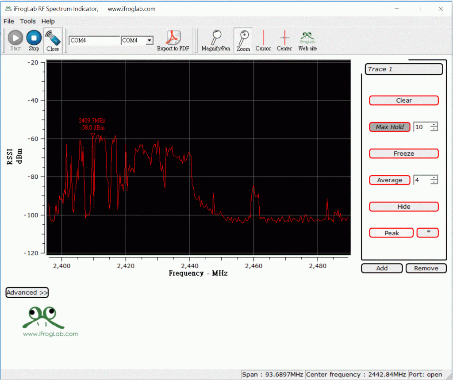Click the www.iFrogLab.com link under logo
Viewport: 453px width, 380px height.
(x=50, y=334)
